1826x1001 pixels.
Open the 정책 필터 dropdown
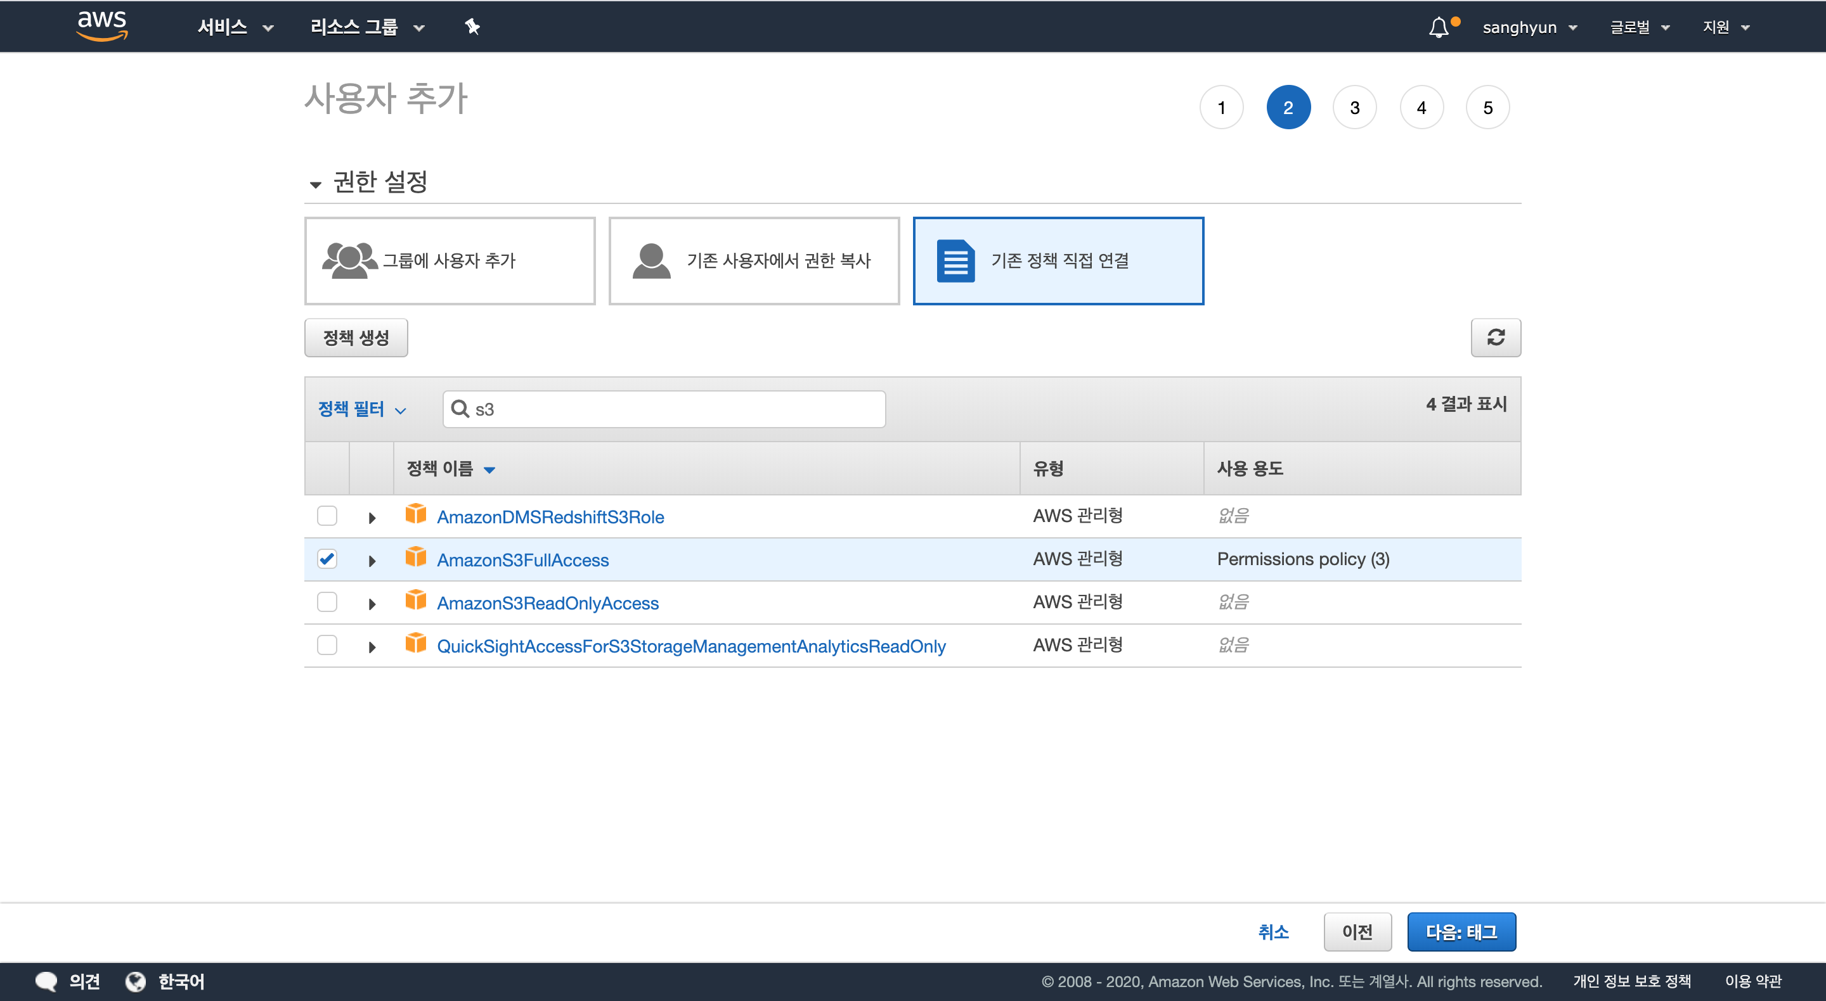[x=361, y=409]
